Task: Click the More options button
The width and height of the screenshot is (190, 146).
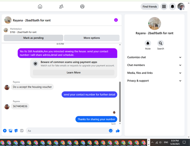Action: tap(92, 38)
